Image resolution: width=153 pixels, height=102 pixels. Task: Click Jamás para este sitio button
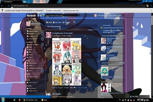71,11
